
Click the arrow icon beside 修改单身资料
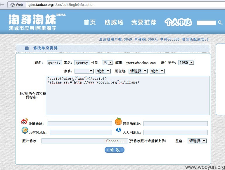27,48
